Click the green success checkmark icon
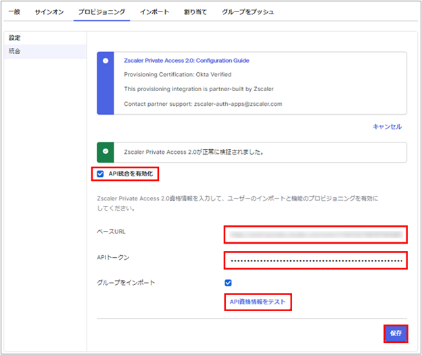Screen dimensions: 422x355 (x=105, y=151)
